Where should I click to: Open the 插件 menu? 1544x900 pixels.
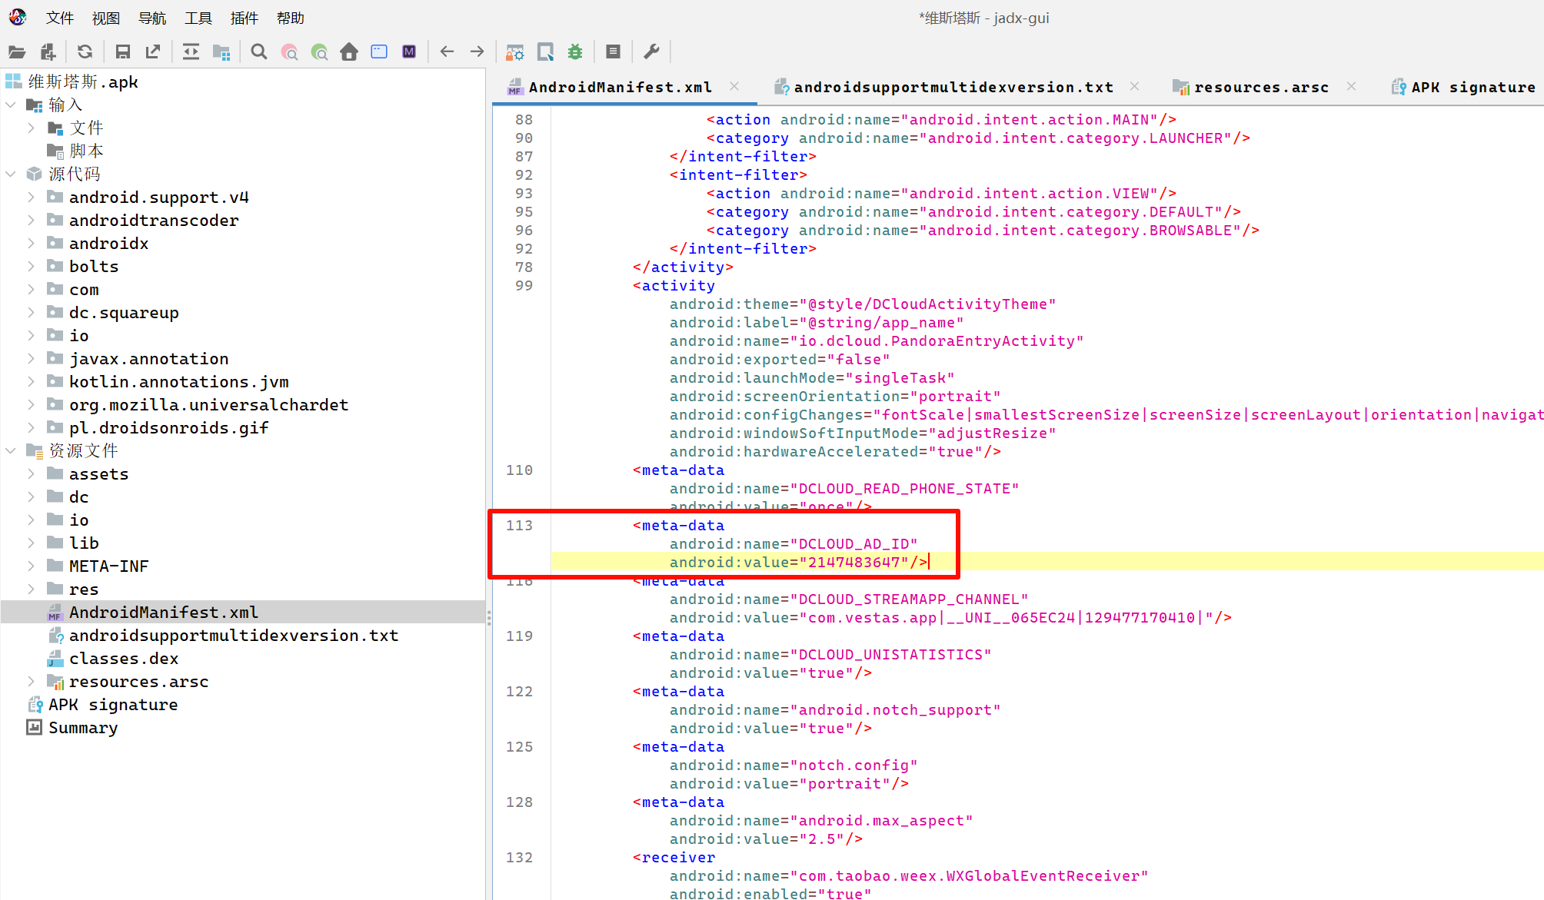coord(245,18)
